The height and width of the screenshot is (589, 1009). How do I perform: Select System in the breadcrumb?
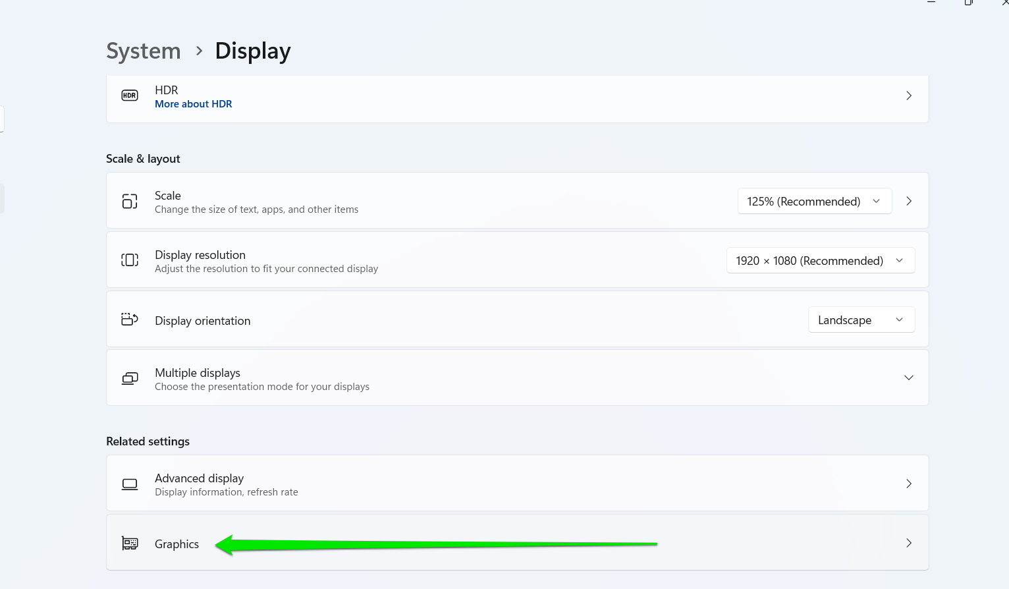[x=143, y=51]
